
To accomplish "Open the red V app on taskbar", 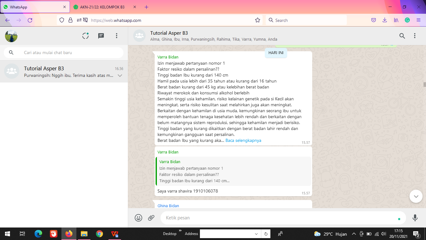I will point(115,234).
